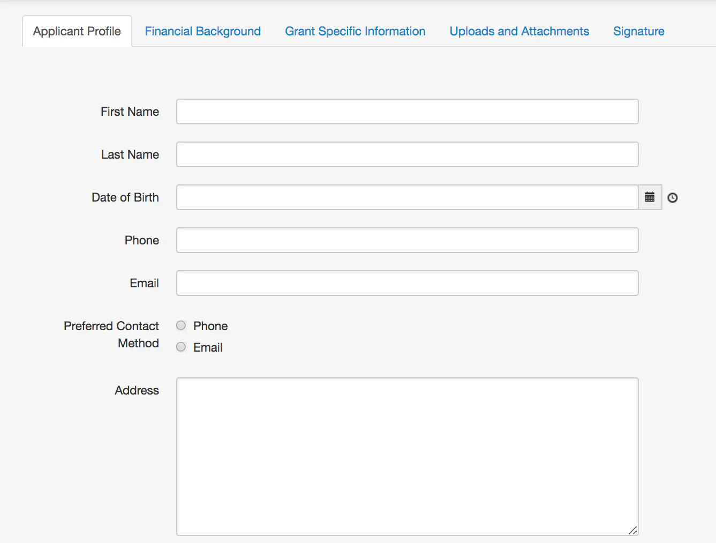
Task: Click inside the Last Name field
Action: (x=407, y=154)
